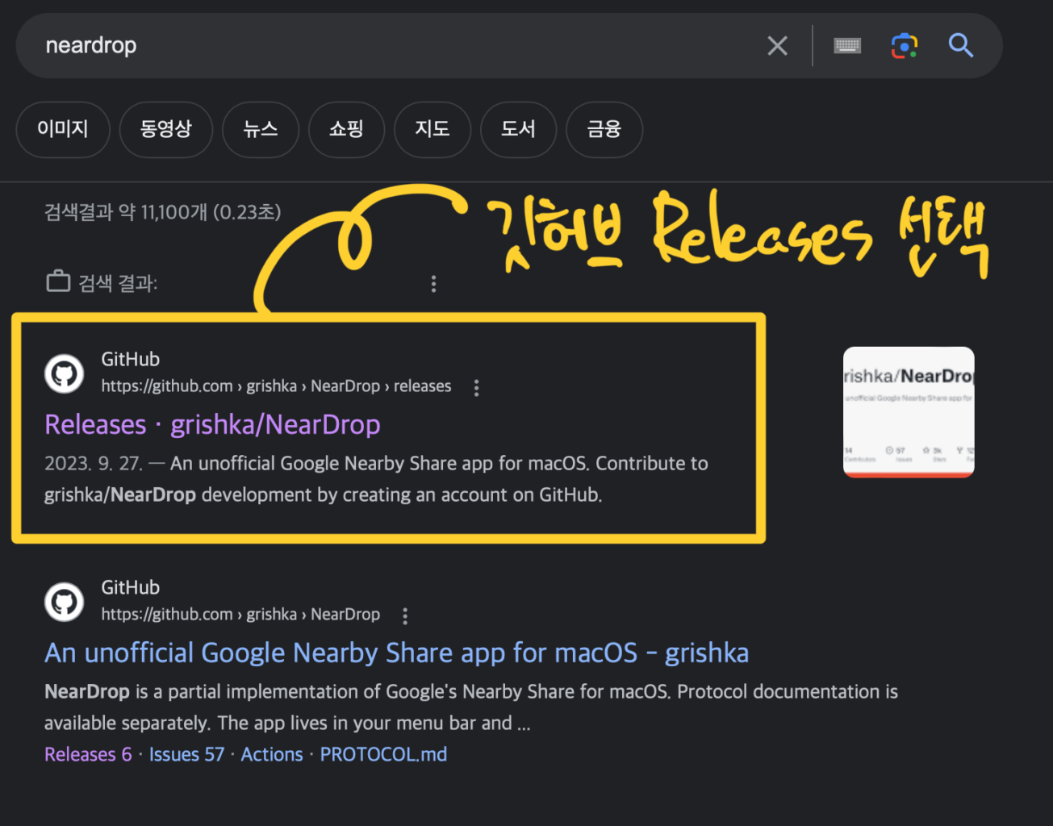Open the PROTOCOL.md sitelink
This screenshot has height=826, width=1053.
(383, 754)
